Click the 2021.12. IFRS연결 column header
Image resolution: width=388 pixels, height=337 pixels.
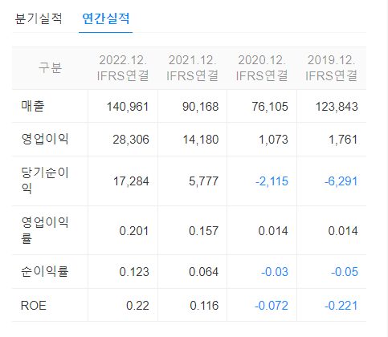coord(192,68)
